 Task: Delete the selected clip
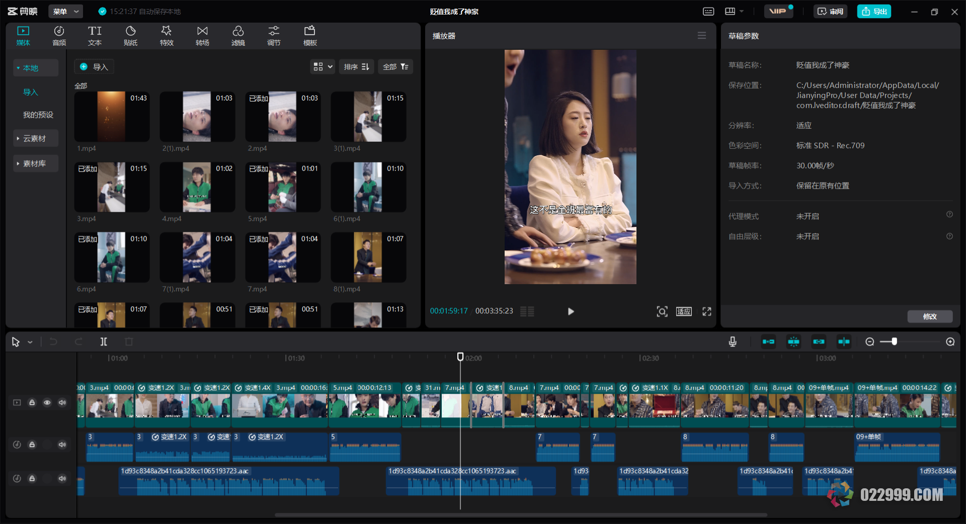(x=129, y=342)
